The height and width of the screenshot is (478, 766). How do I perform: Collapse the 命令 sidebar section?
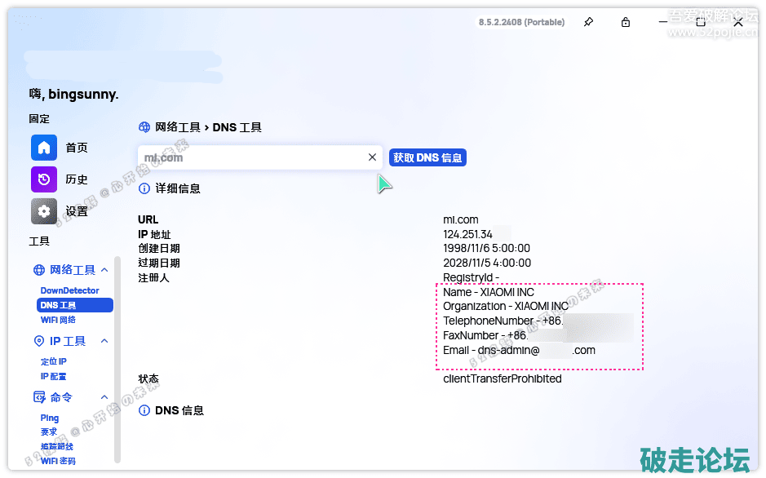point(104,397)
